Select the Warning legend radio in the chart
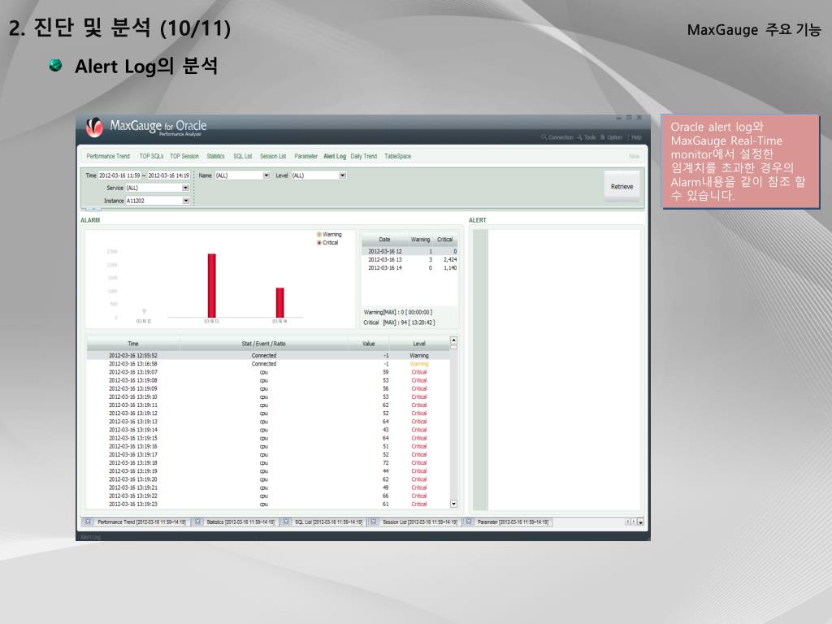The height and width of the screenshot is (624, 832). (x=319, y=235)
